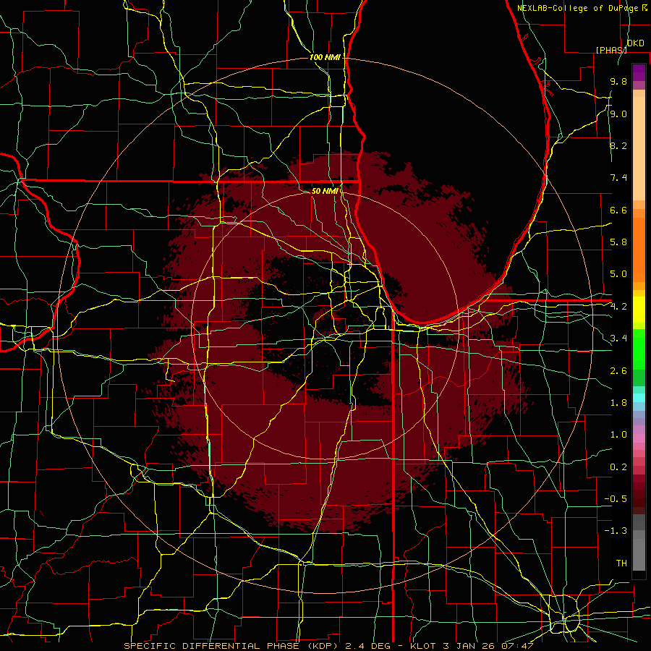Click the -1.3 legend value

click(616, 531)
